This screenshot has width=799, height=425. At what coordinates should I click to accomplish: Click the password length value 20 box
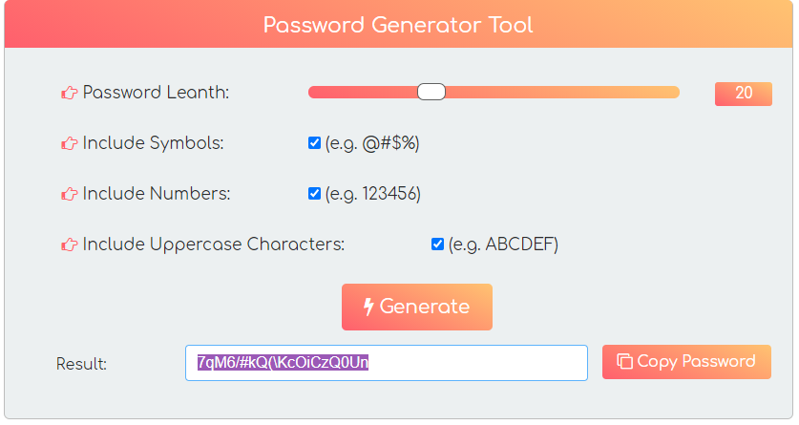[x=743, y=94]
